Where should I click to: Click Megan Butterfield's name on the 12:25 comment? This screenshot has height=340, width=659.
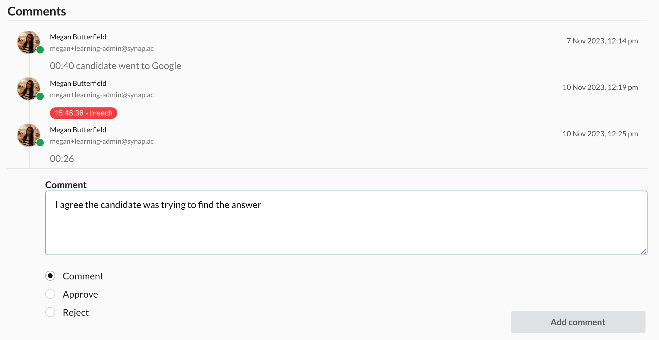[x=78, y=130]
